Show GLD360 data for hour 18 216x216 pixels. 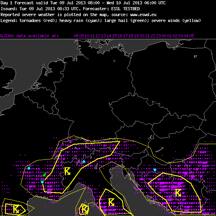131,36
